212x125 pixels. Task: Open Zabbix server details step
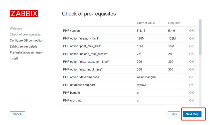pos(24,46)
